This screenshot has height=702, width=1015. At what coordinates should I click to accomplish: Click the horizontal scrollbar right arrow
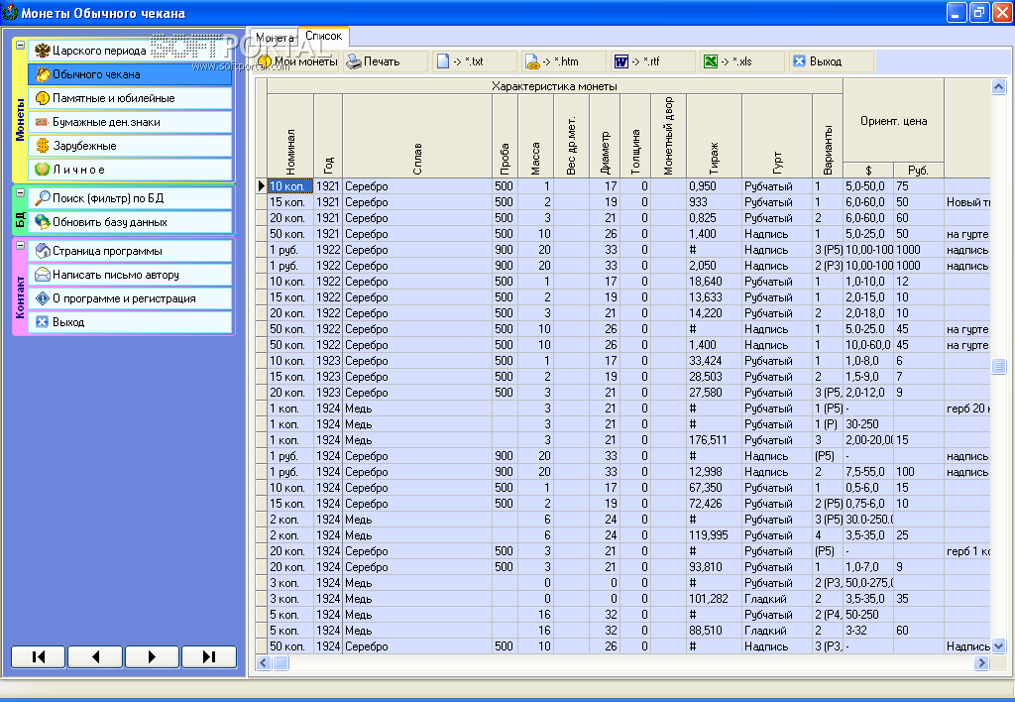(x=982, y=663)
